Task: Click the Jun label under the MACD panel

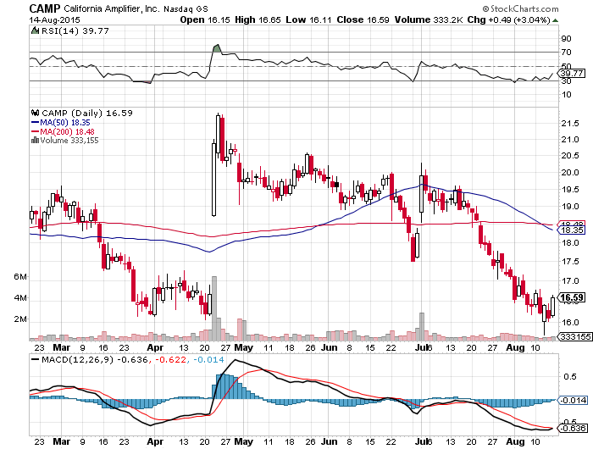Action: pos(330,441)
